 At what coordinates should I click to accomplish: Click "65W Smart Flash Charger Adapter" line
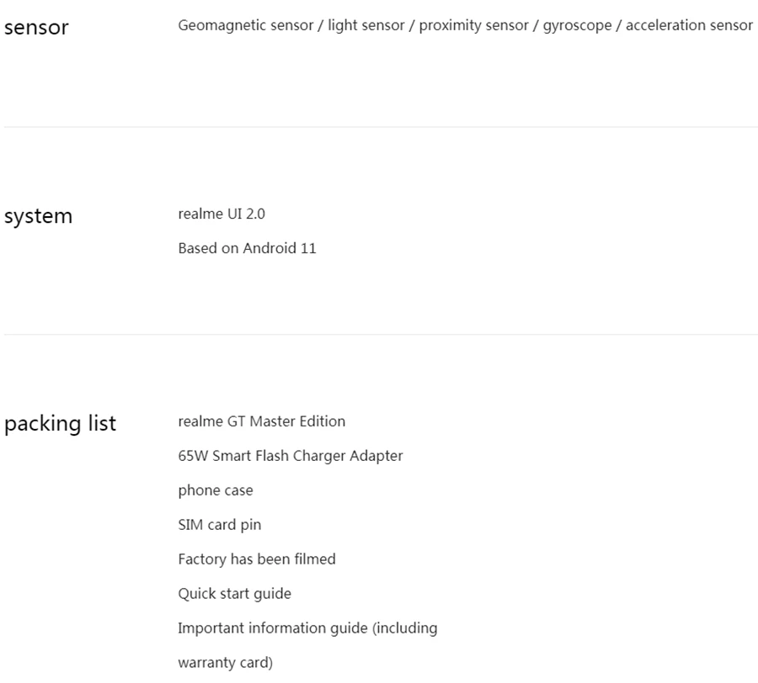(290, 455)
